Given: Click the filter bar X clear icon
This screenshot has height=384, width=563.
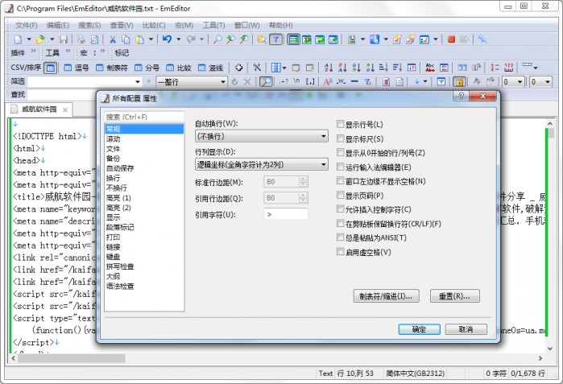Looking at the screenshot, I should tap(247, 82).
